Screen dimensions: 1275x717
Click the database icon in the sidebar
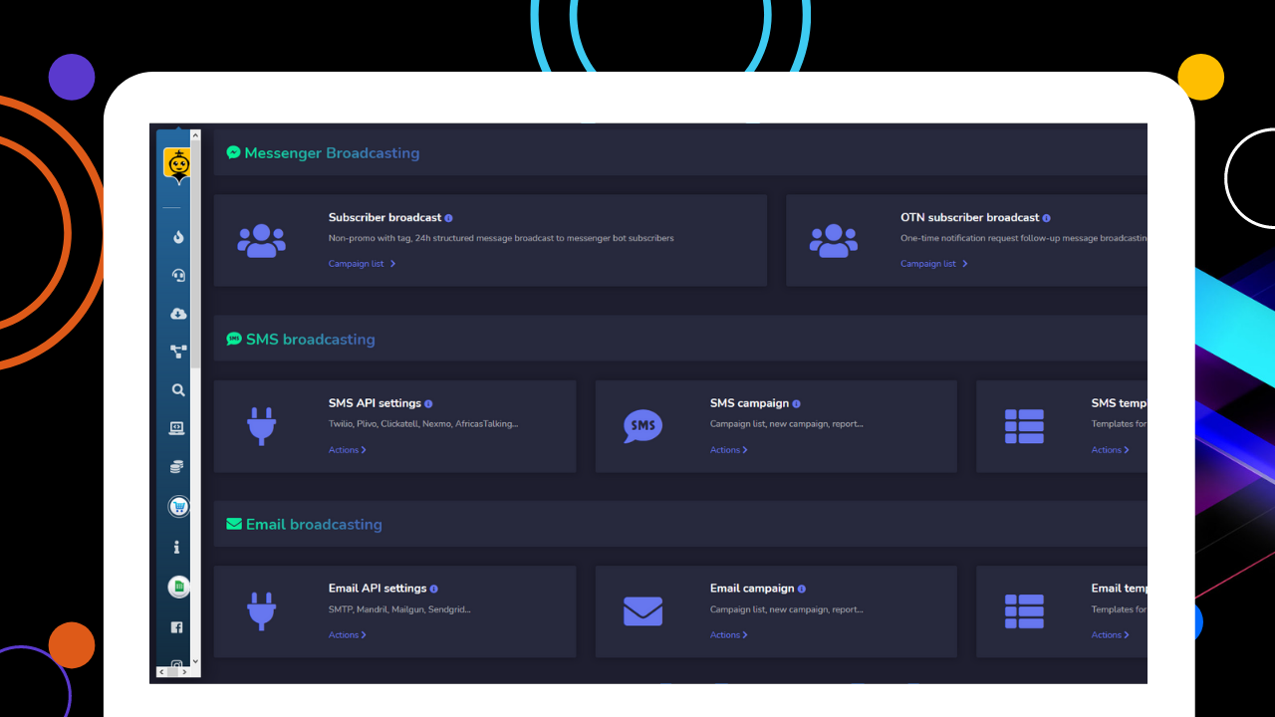tap(177, 465)
